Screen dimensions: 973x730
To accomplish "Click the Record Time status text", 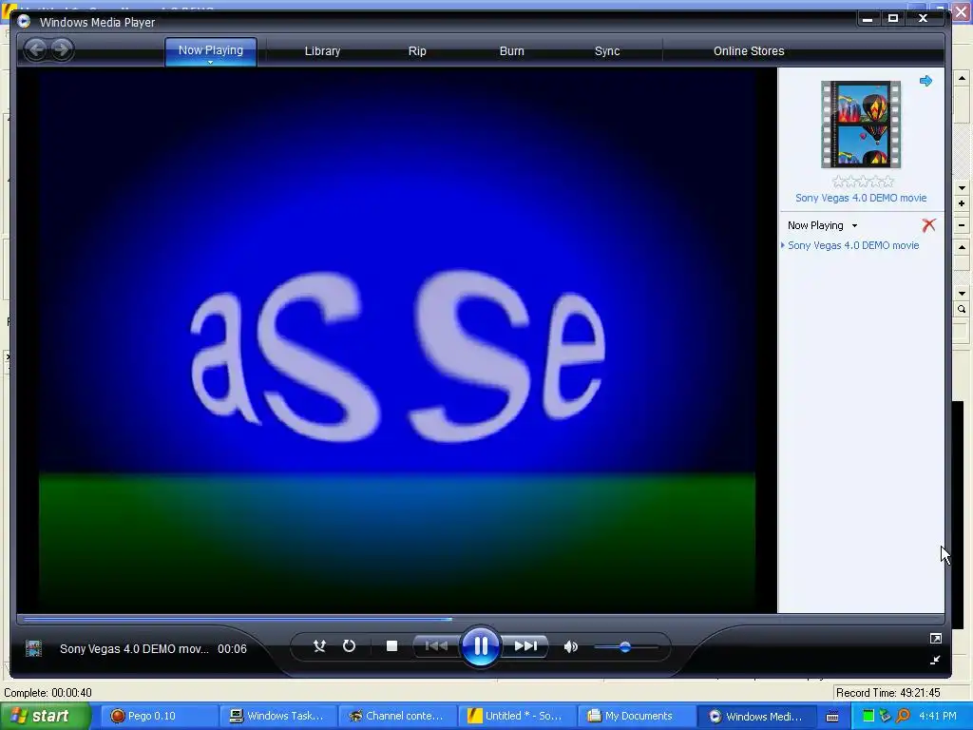I will click(x=887, y=693).
